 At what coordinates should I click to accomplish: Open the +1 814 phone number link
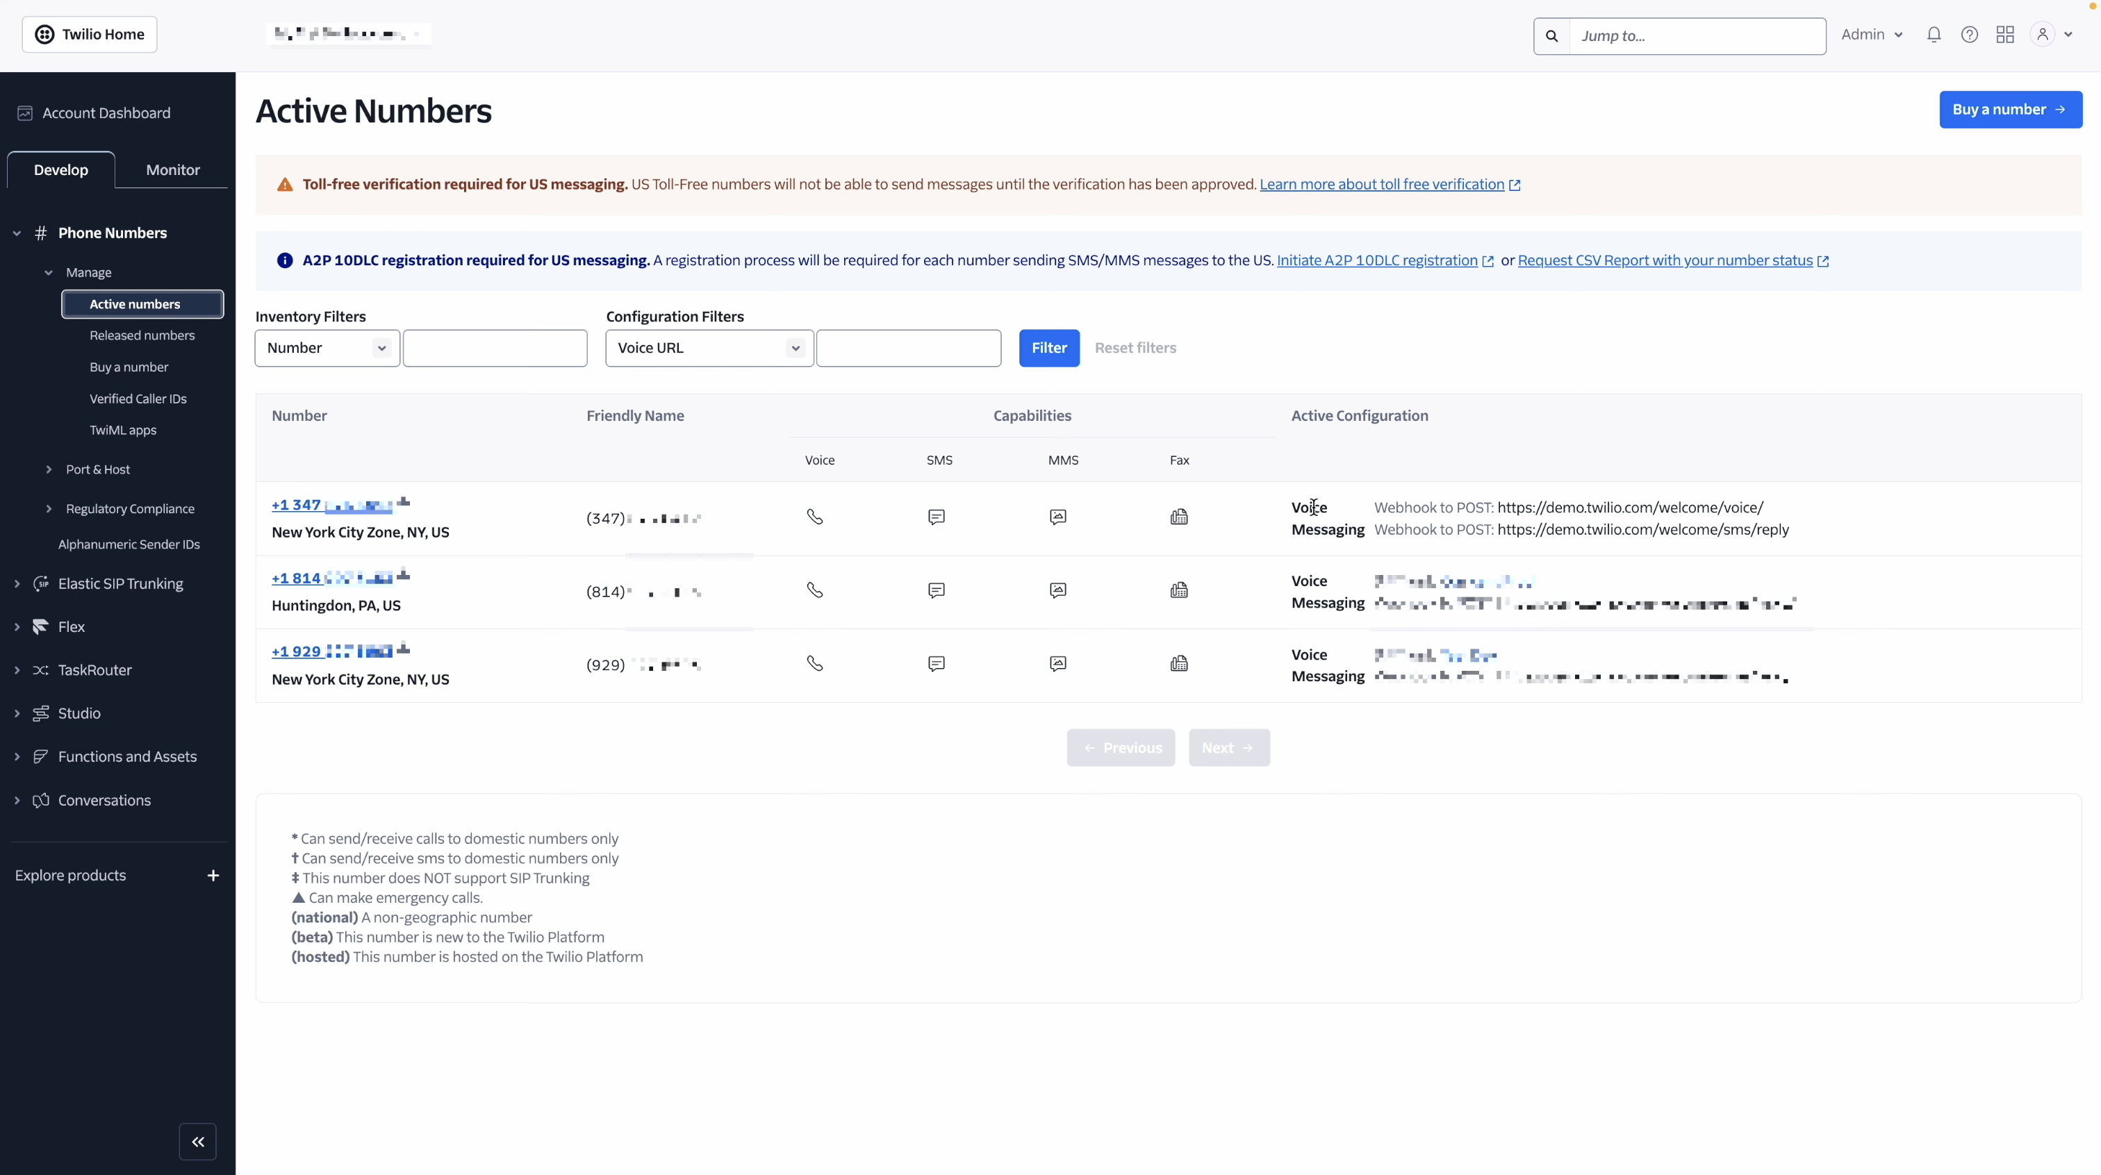tap(333, 578)
